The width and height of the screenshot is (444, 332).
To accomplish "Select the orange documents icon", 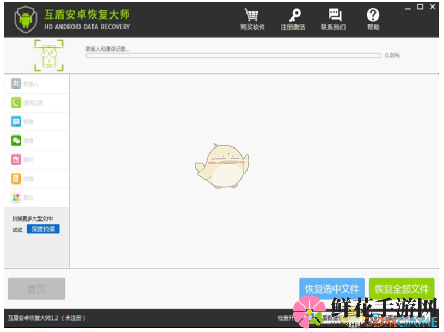I will 16,179.
